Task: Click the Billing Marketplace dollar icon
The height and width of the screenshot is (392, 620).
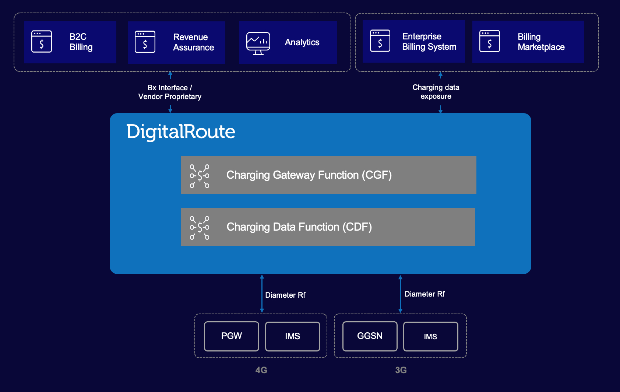Action: pos(490,41)
